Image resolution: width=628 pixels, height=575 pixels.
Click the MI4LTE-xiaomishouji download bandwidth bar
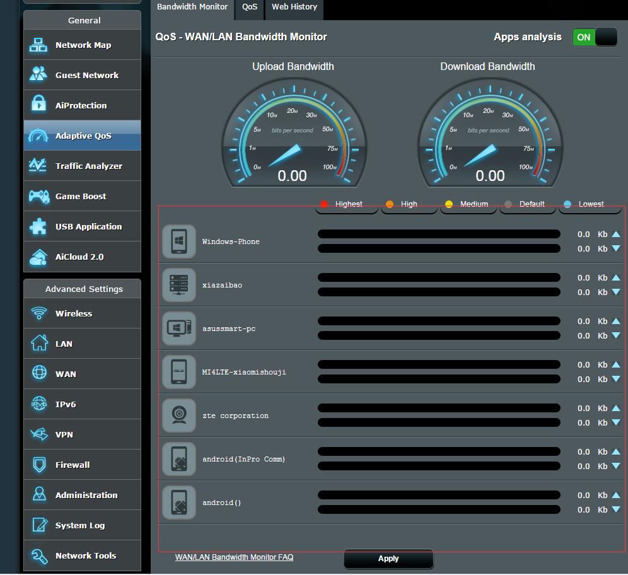(x=439, y=379)
